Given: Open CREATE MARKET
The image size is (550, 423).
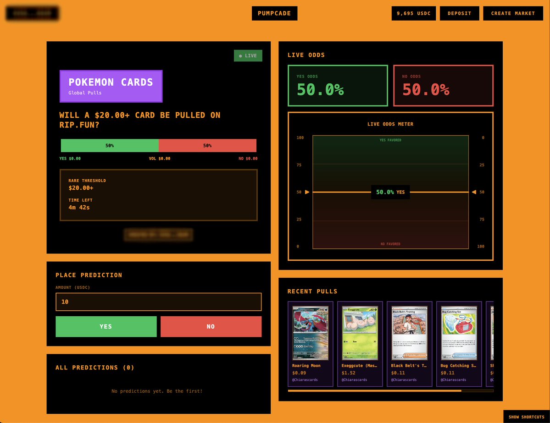Looking at the screenshot, I should click(x=513, y=13).
